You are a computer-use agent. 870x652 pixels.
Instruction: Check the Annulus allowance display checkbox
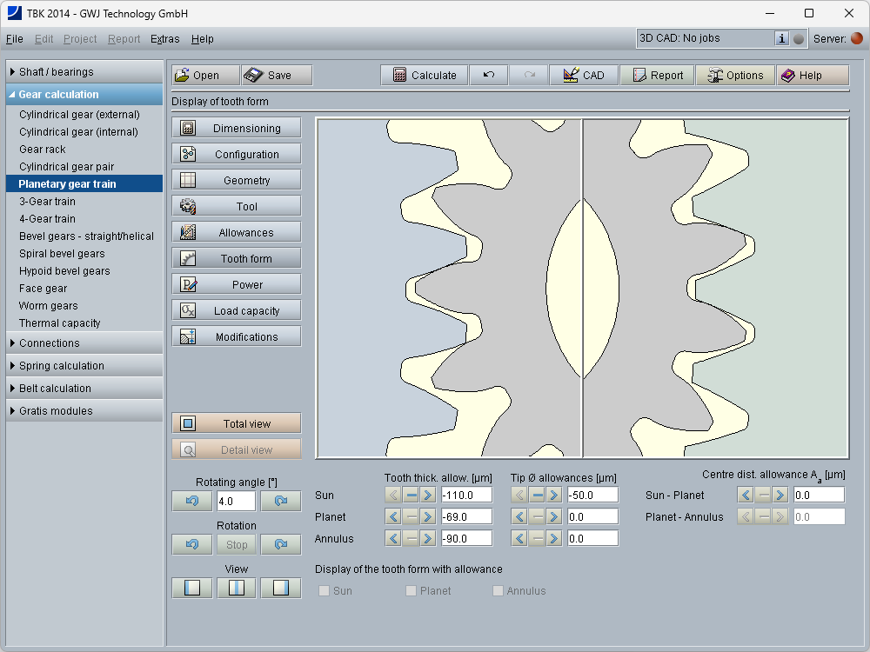[499, 591]
